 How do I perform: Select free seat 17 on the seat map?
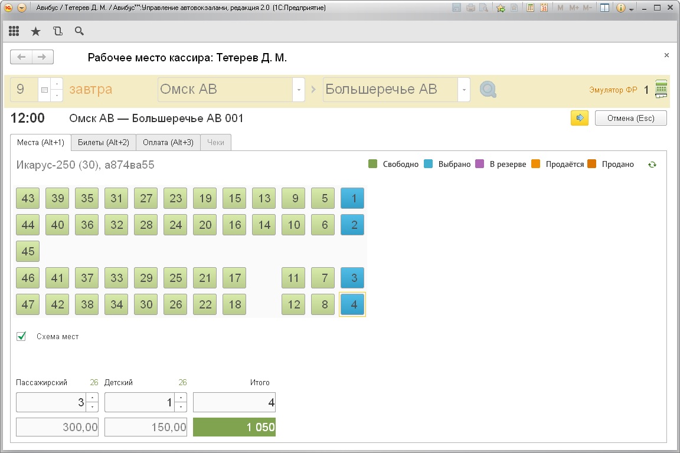coord(234,277)
